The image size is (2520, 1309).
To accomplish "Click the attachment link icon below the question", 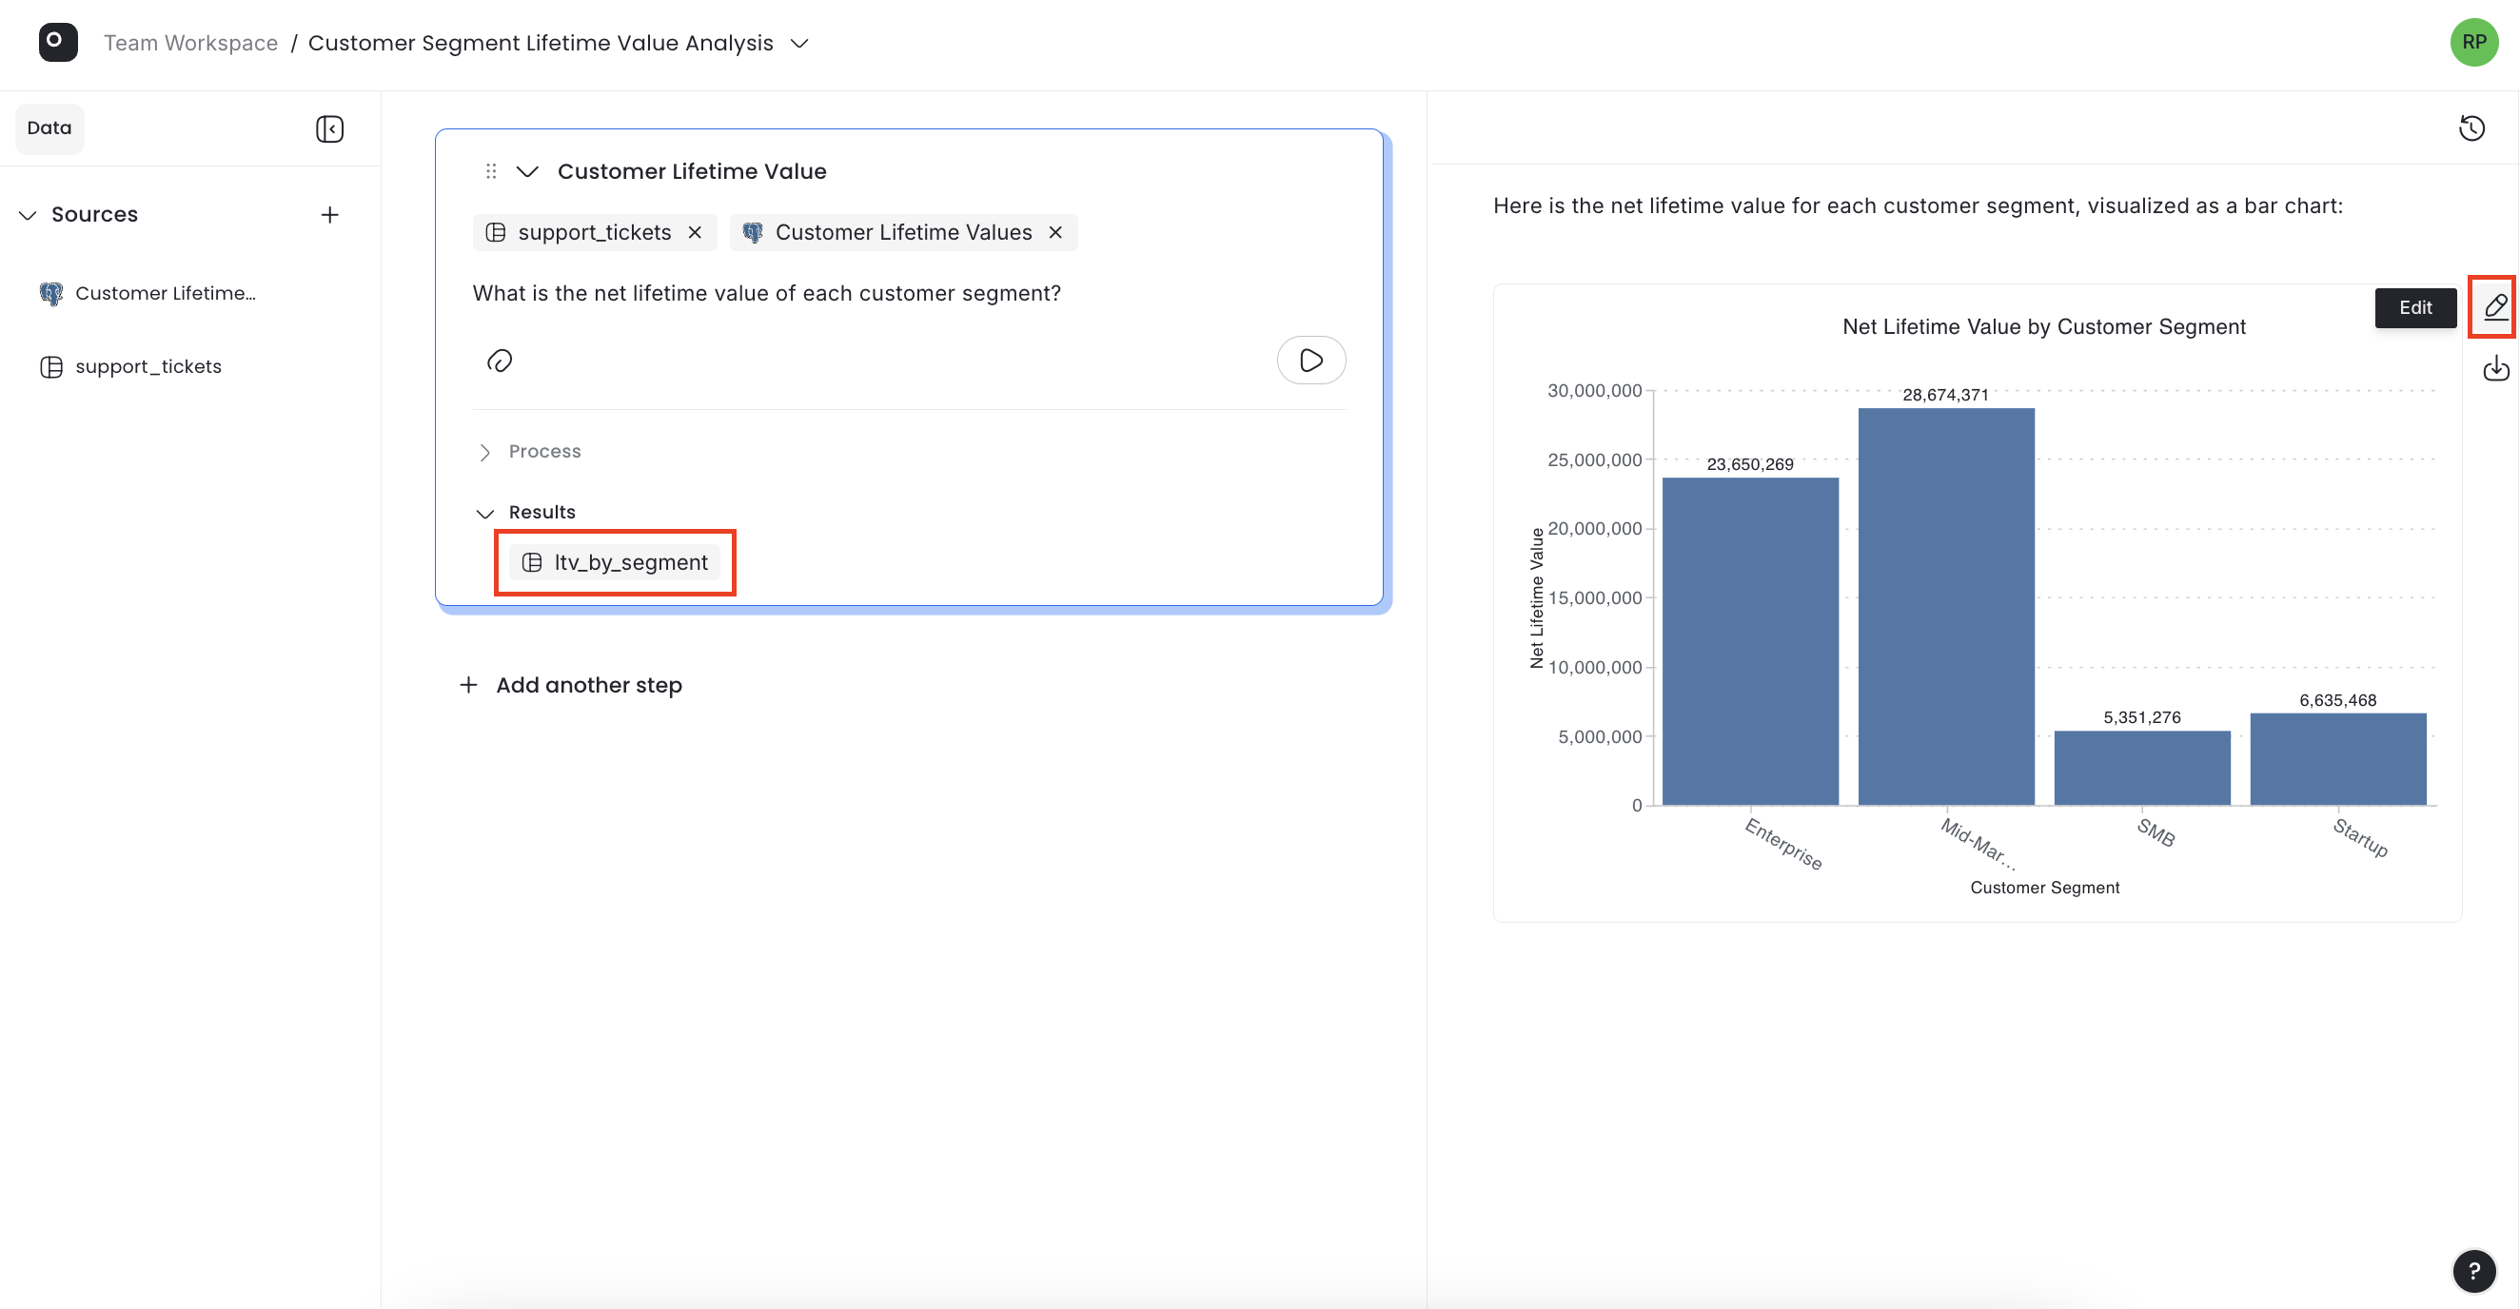I will point(499,361).
